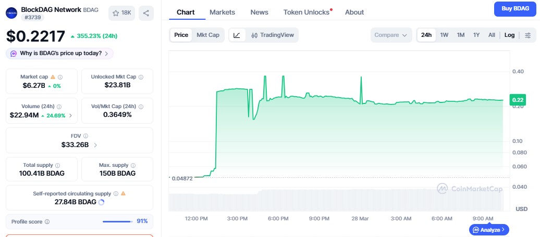Click the 91% profile score value
The height and width of the screenshot is (237, 540).
click(x=142, y=221)
